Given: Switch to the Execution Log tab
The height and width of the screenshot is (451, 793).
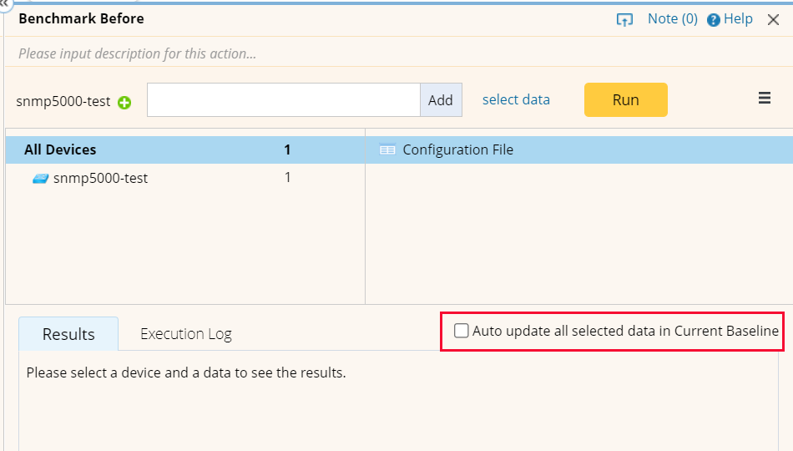Looking at the screenshot, I should click(185, 334).
